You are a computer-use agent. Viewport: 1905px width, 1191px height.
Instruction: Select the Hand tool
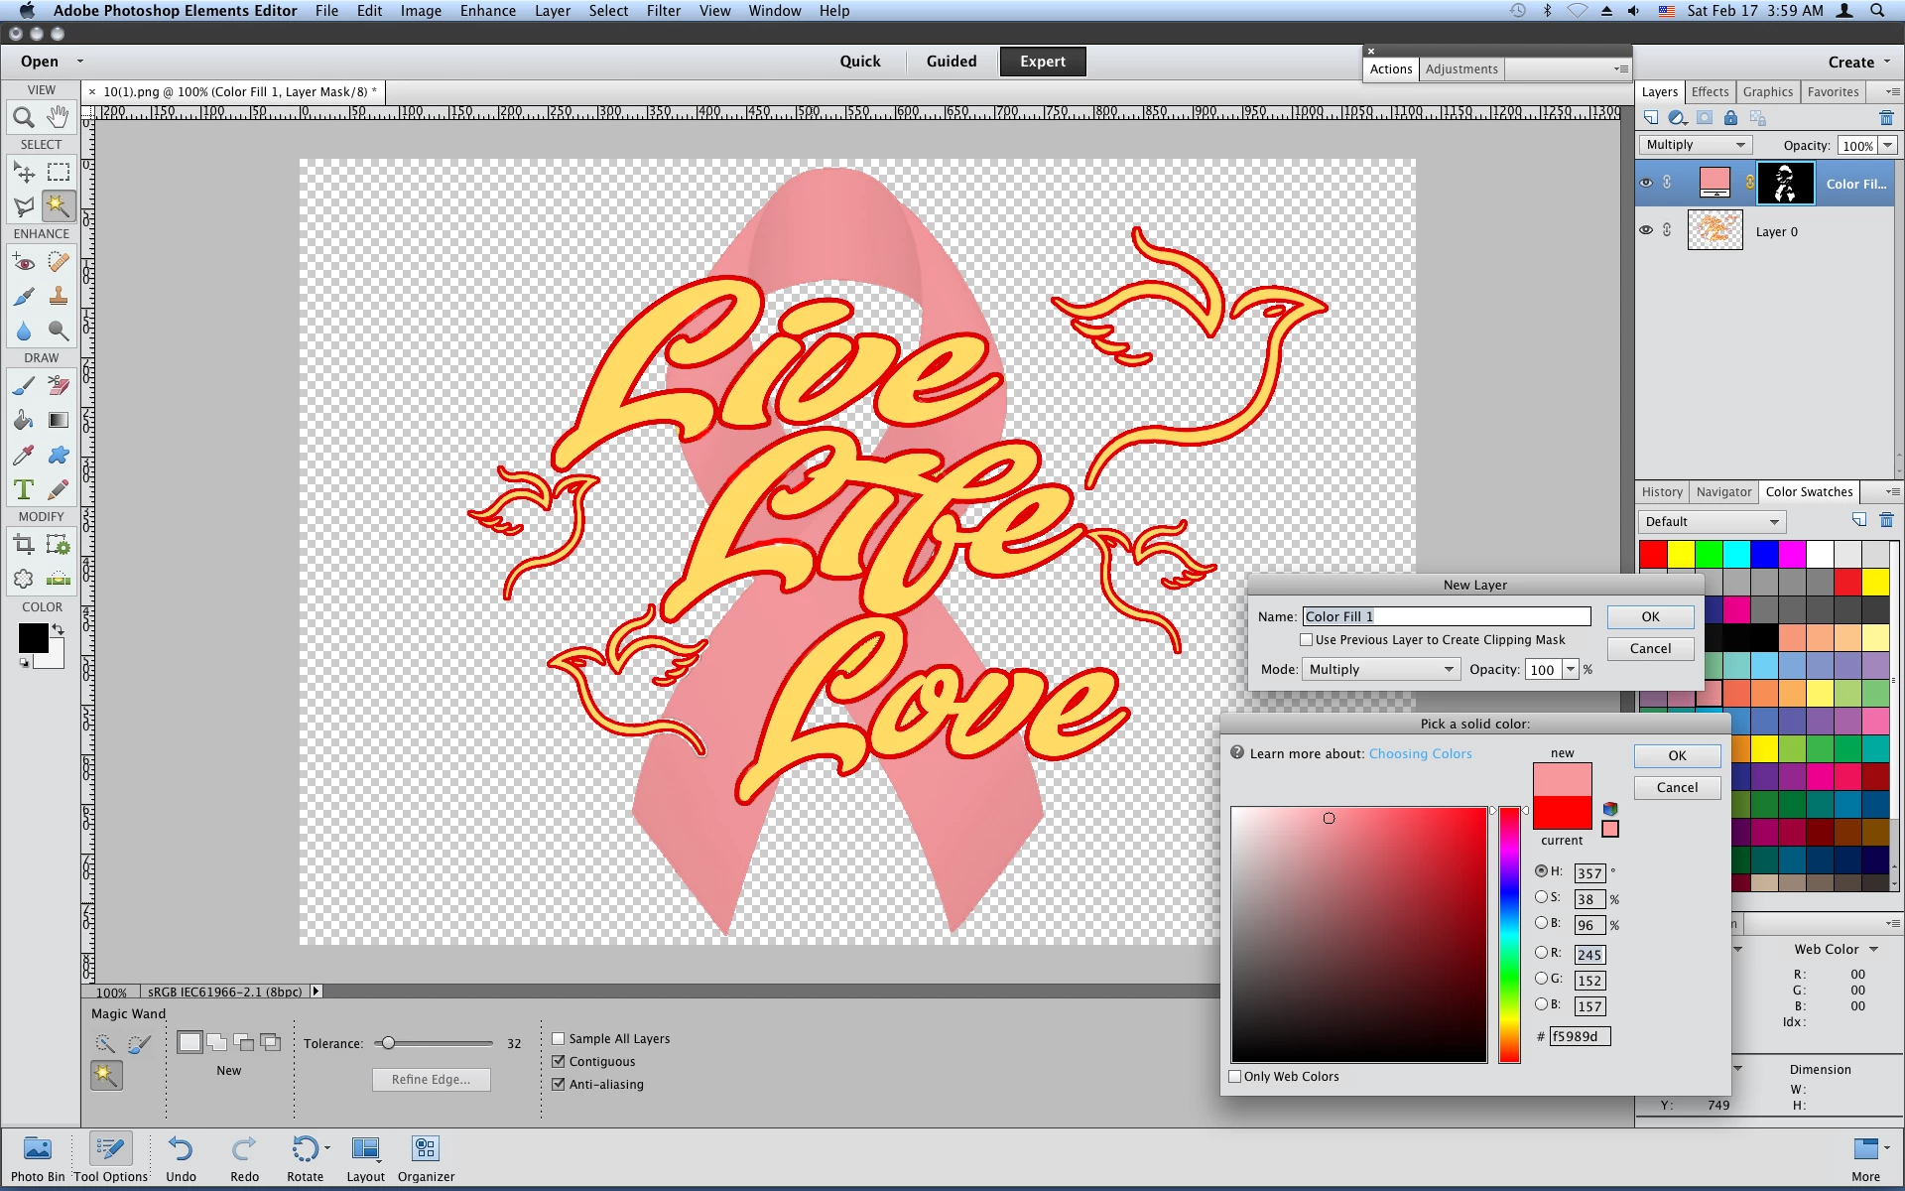point(59,118)
